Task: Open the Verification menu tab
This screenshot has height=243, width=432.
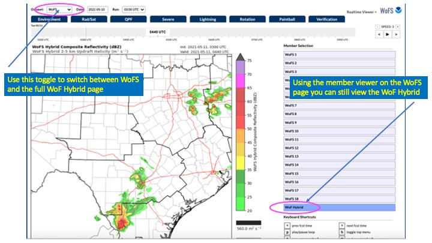Action: (x=327, y=19)
